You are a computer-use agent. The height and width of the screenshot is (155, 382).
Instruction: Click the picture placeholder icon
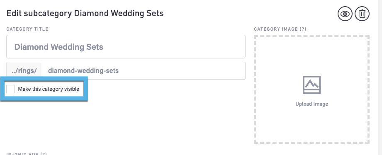(x=311, y=85)
